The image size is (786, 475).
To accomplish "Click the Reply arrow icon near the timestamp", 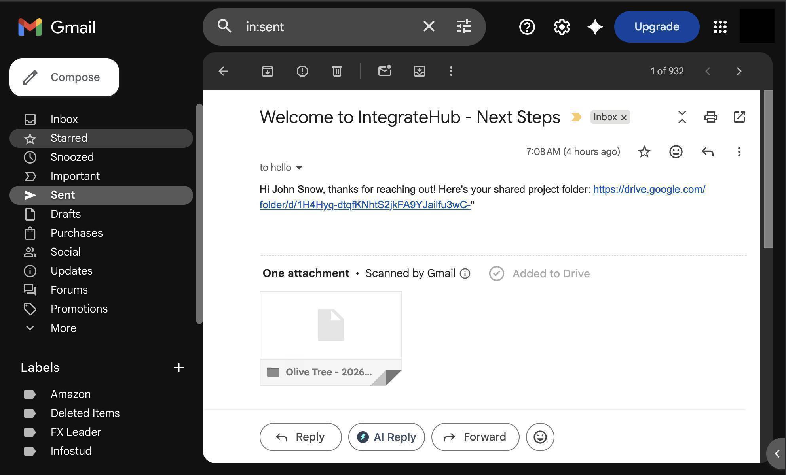I will pos(707,151).
